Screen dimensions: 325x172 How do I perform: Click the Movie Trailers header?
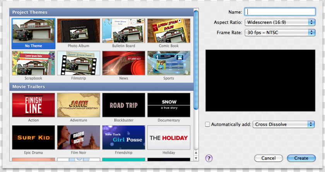[x=101, y=87]
